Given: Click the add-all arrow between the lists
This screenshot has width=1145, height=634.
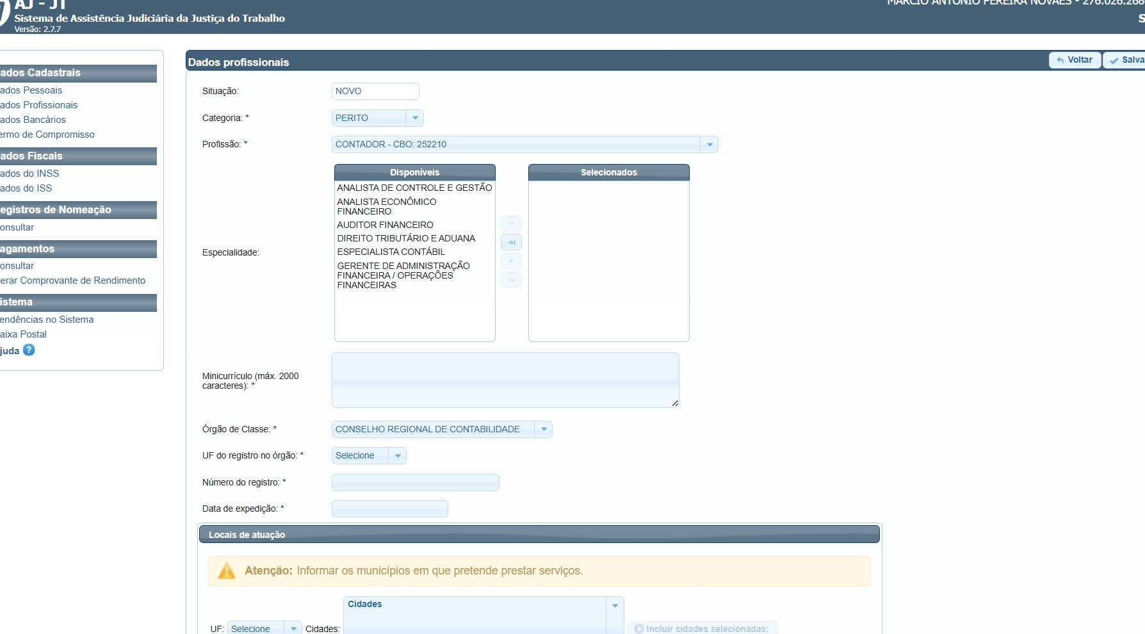Looking at the screenshot, I should coord(511,242).
